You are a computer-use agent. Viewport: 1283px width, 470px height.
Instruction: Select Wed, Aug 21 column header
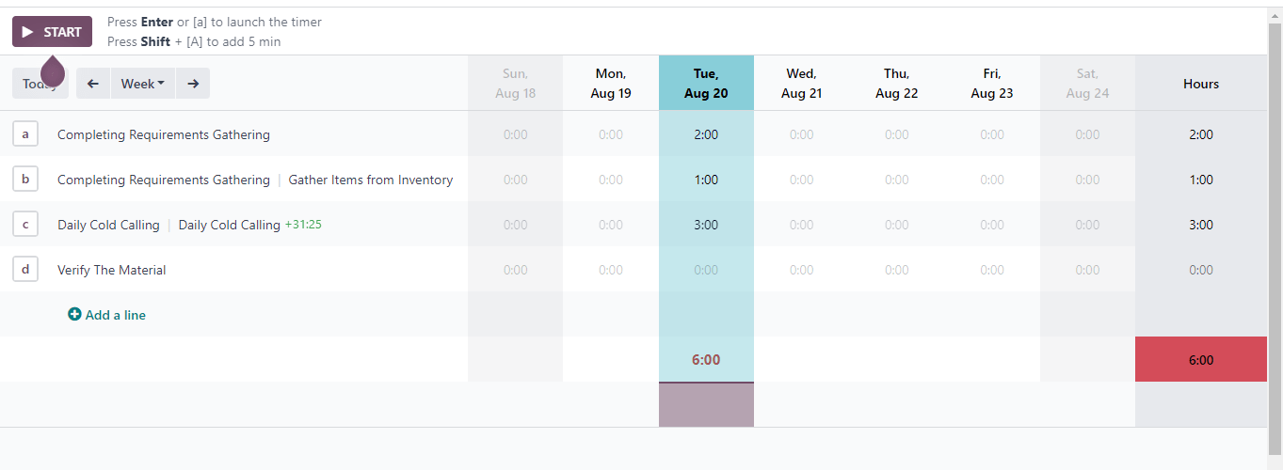[x=801, y=83]
